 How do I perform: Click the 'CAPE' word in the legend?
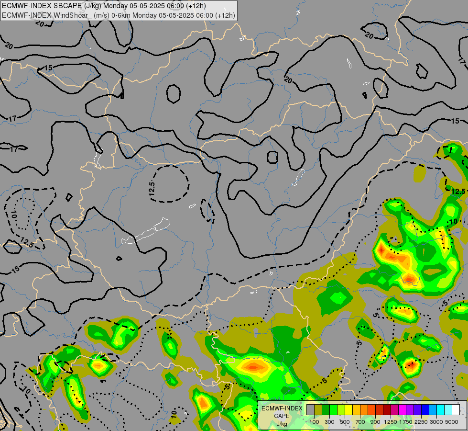click(282, 416)
